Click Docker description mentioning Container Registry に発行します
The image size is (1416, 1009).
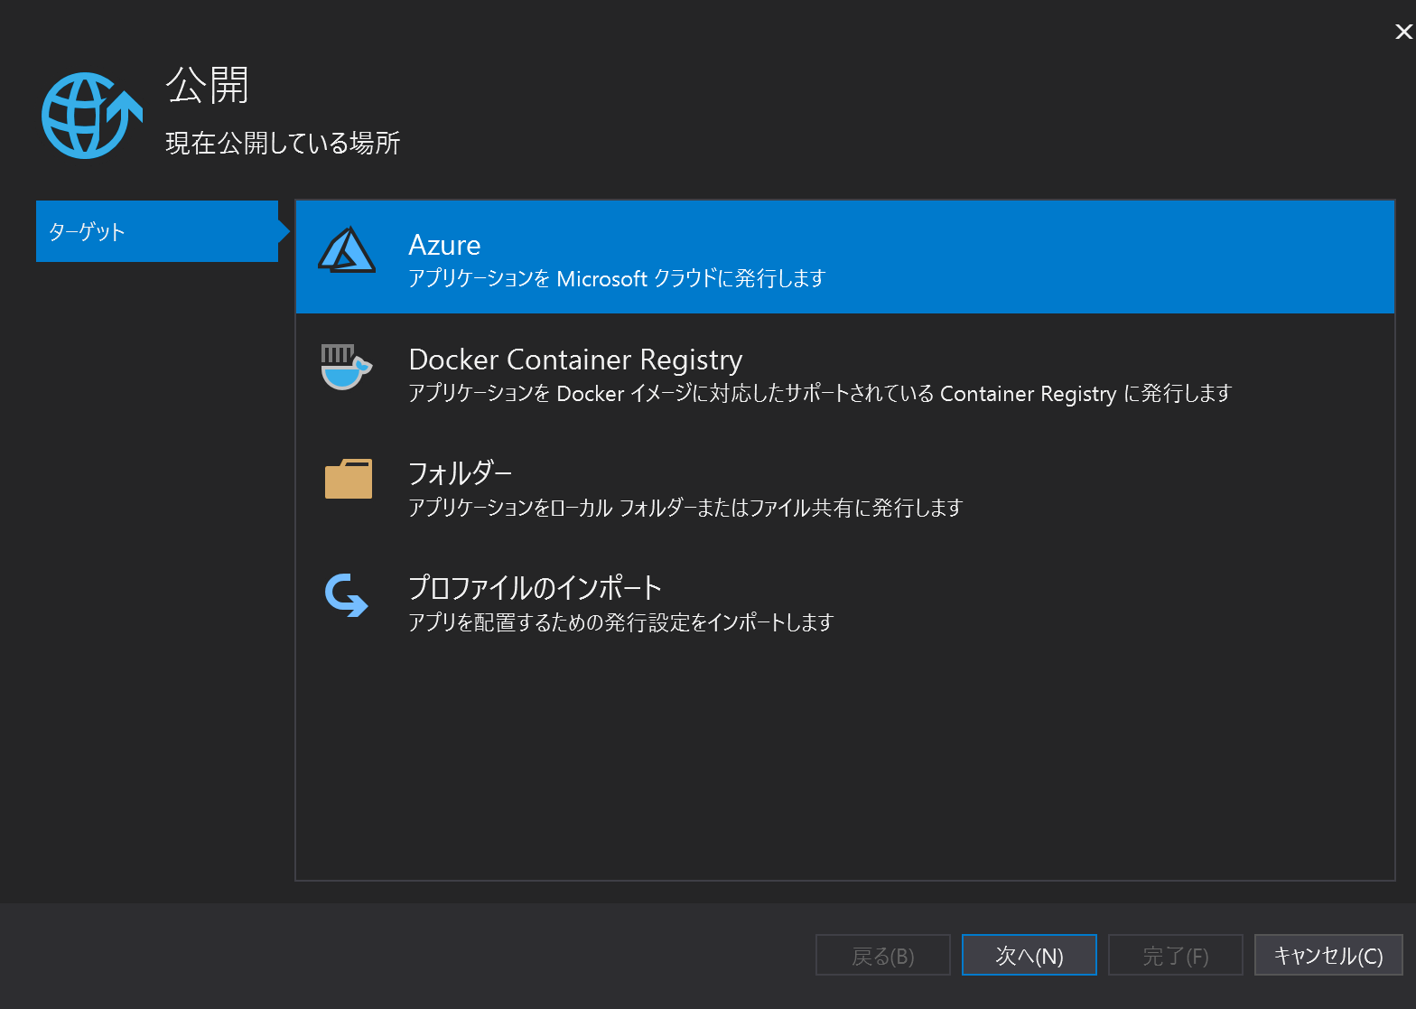[820, 393]
